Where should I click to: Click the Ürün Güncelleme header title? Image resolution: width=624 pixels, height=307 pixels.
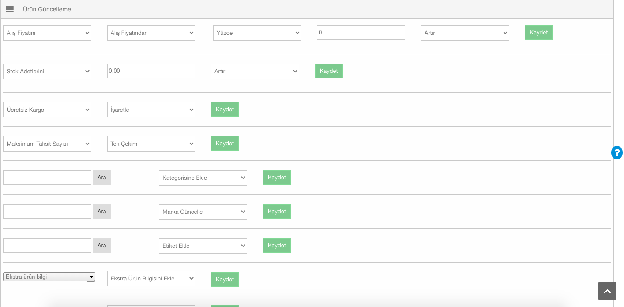47,9
